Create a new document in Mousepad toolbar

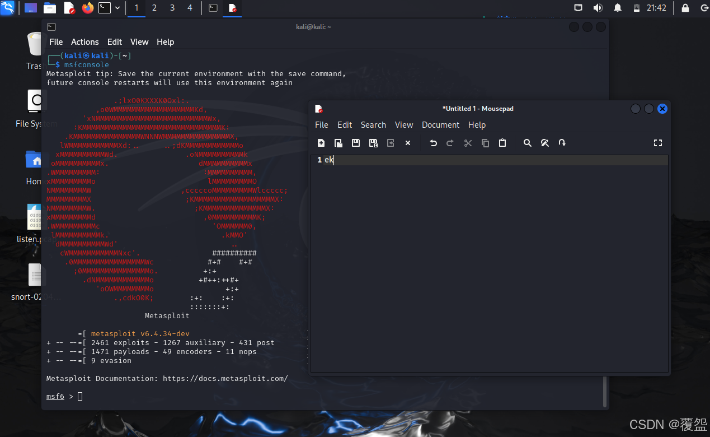tap(321, 143)
